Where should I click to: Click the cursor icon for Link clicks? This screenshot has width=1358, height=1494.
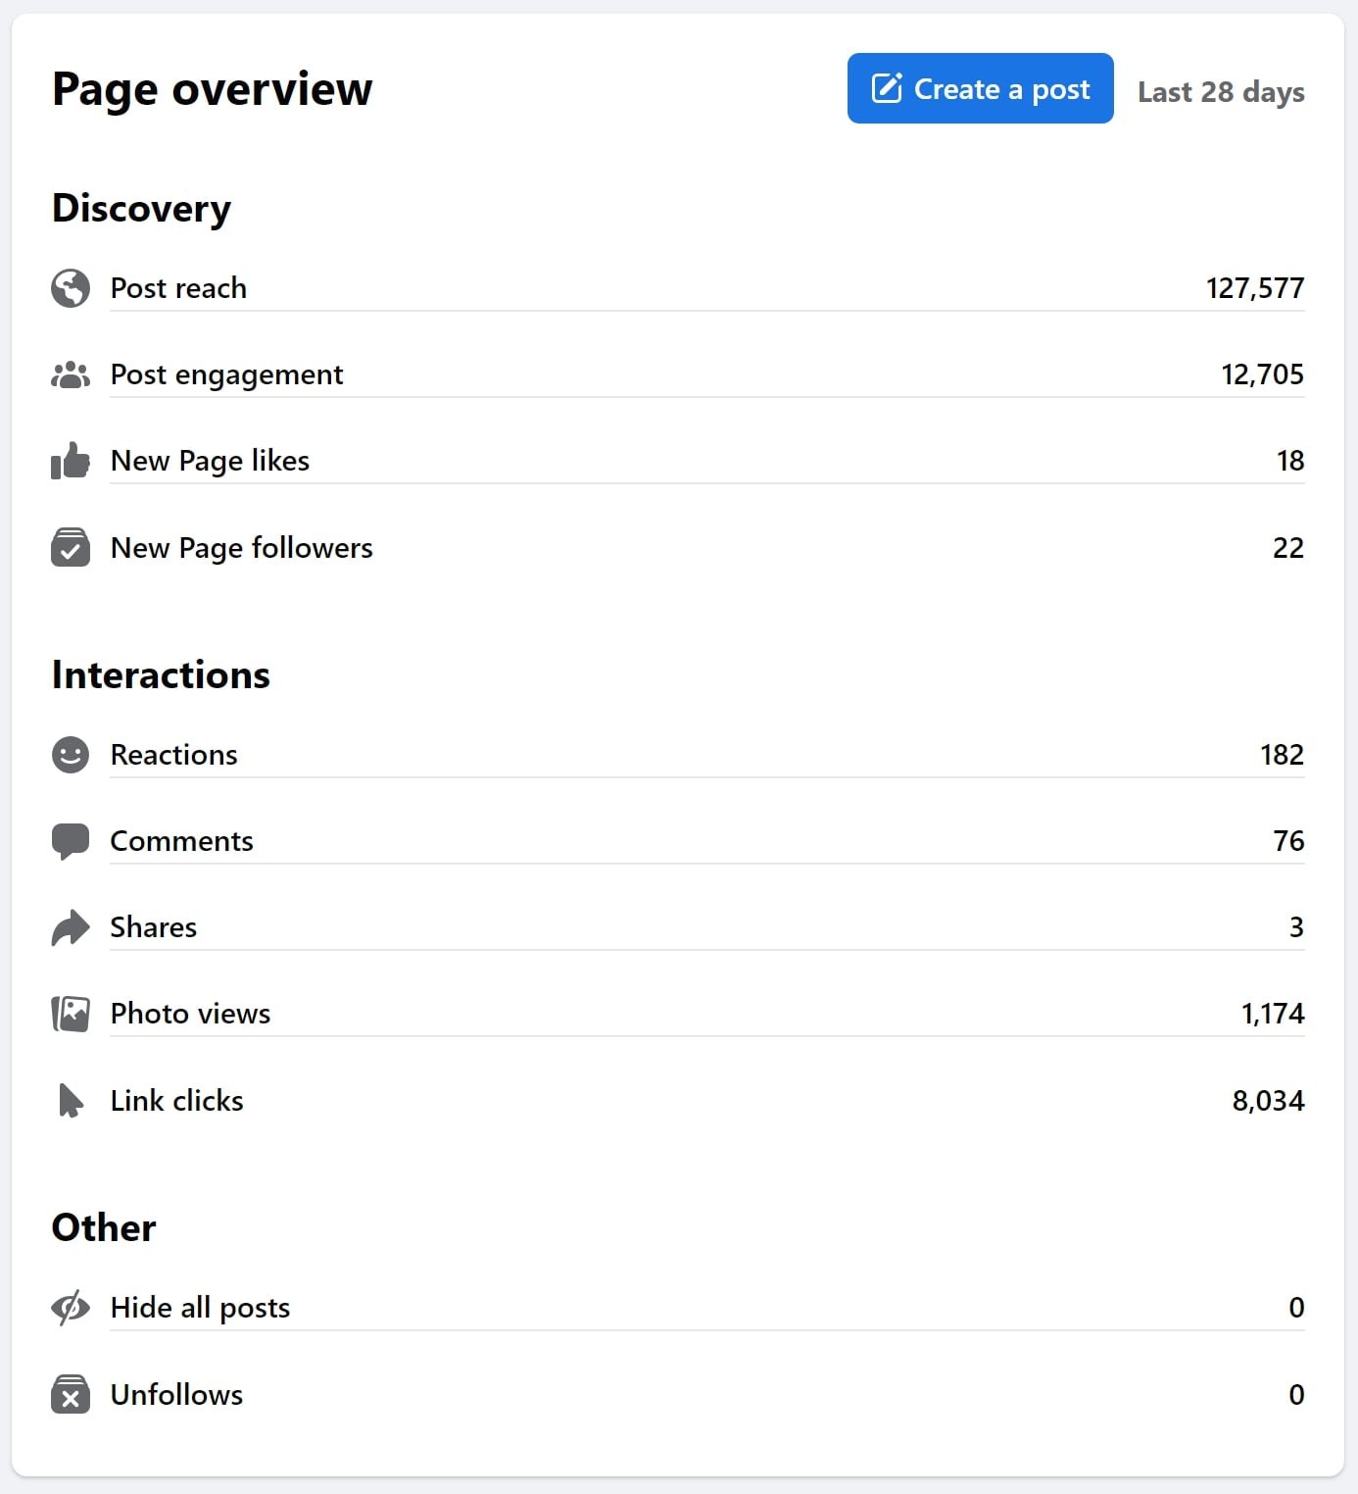pos(71,1101)
